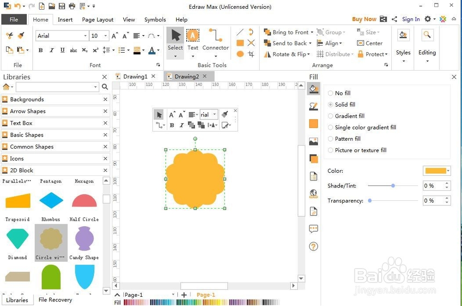Select the Rectangle drawing tool
Viewport: 462px width, 306px height.
[240, 43]
